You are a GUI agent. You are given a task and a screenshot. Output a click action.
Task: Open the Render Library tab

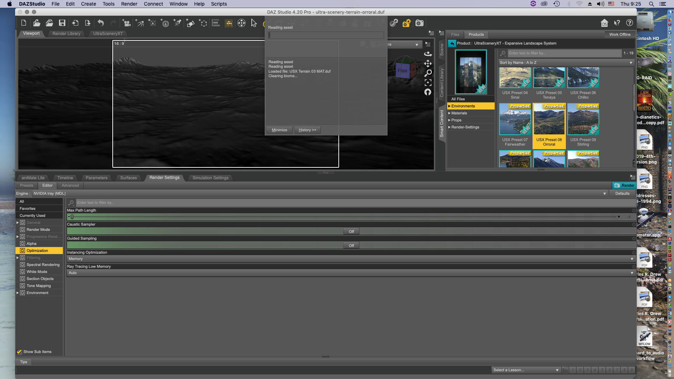[66, 34]
